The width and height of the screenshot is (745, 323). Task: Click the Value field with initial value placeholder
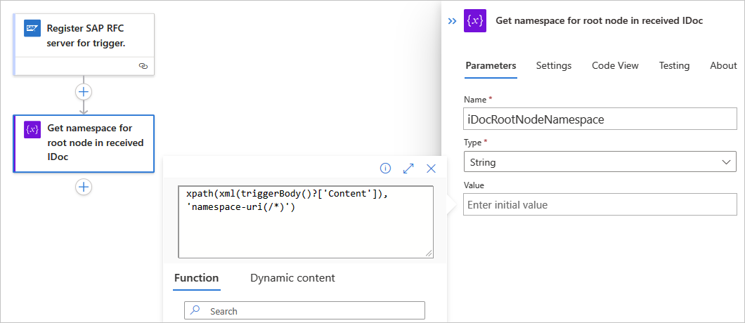click(600, 205)
